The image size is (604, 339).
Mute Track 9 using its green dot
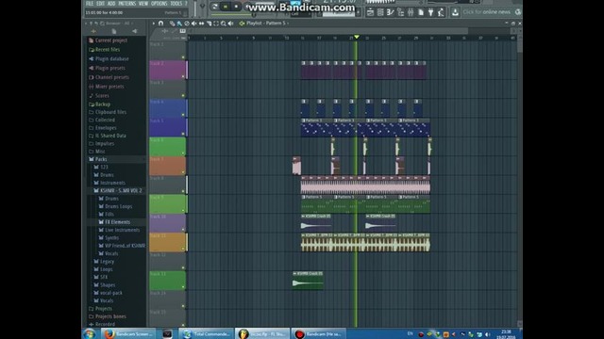pos(183,210)
